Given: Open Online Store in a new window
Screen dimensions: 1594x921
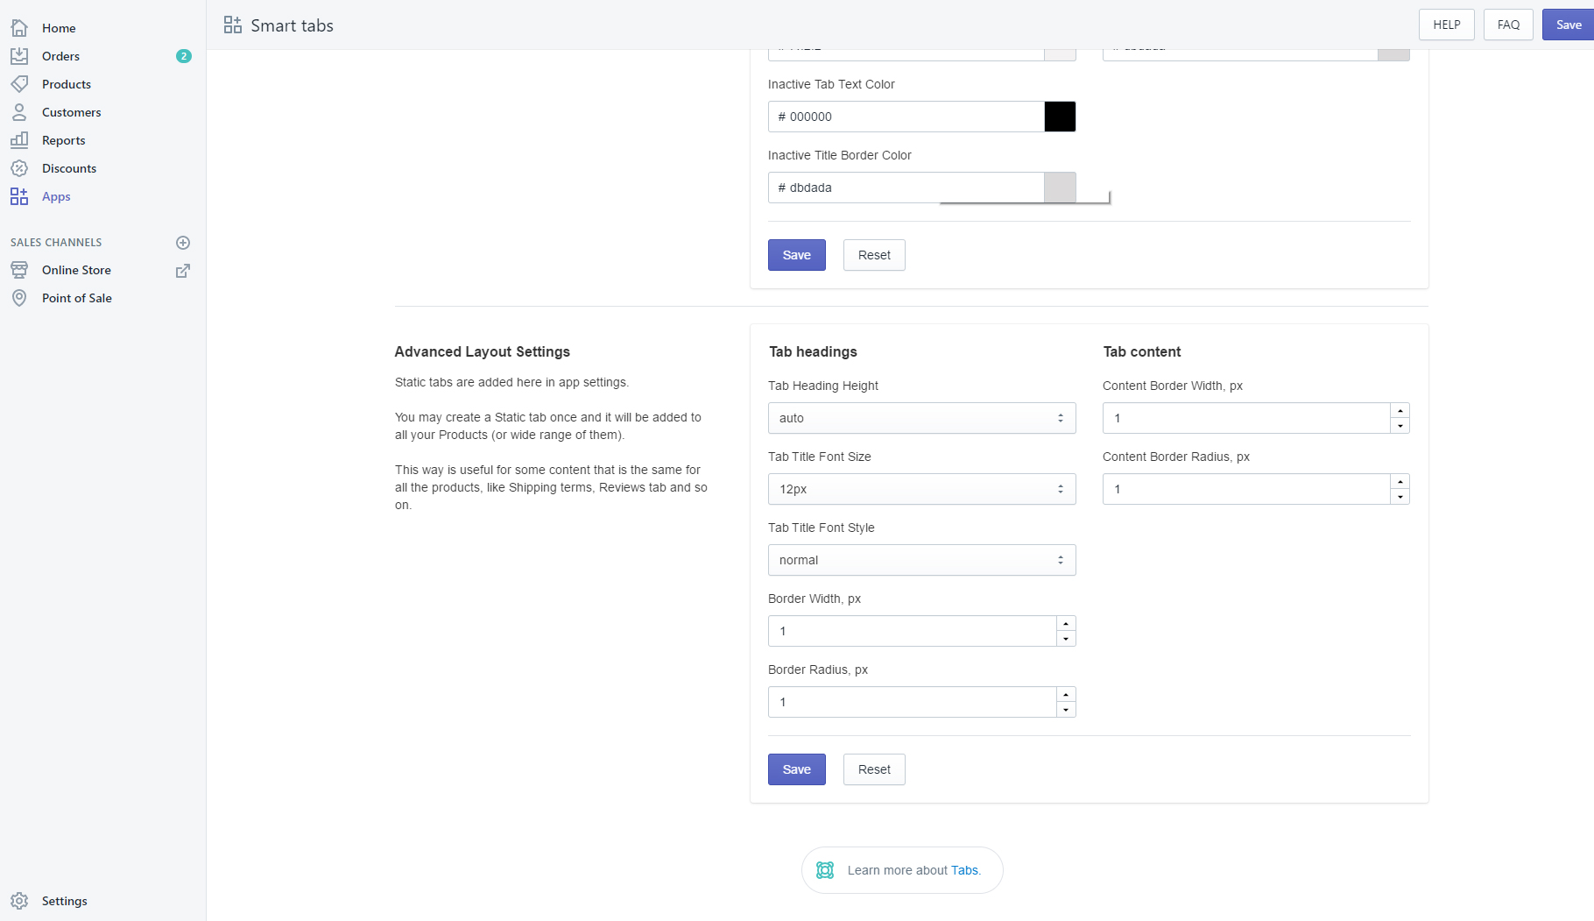Looking at the screenshot, I should pyautogui.click(x=182, y=271).
